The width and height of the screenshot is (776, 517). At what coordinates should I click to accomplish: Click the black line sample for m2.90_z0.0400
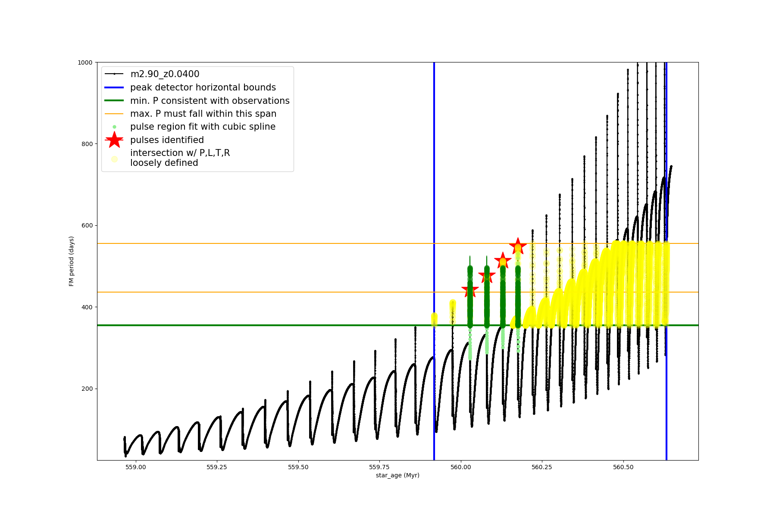(x=114, y=74)
